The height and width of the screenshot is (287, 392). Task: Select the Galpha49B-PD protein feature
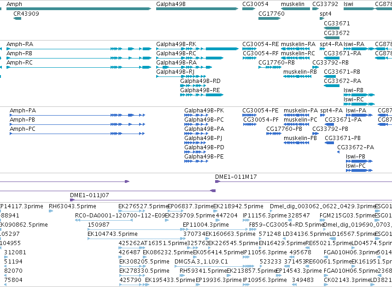[x=195, y=152]
